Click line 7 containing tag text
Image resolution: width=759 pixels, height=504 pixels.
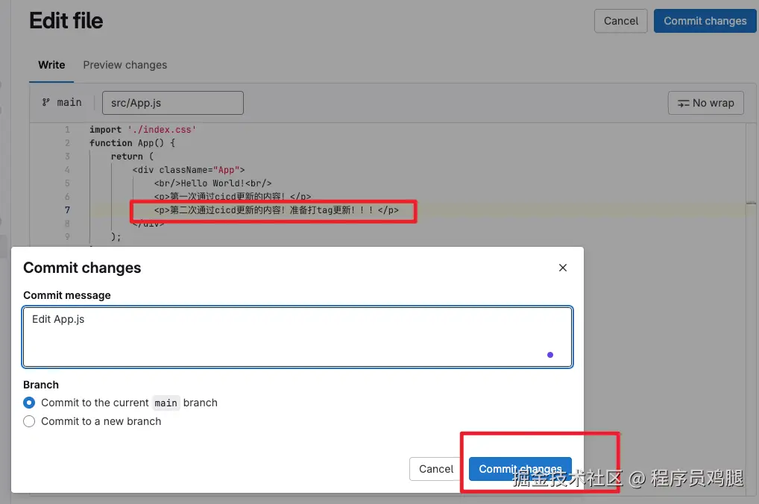tap(277, 210)
